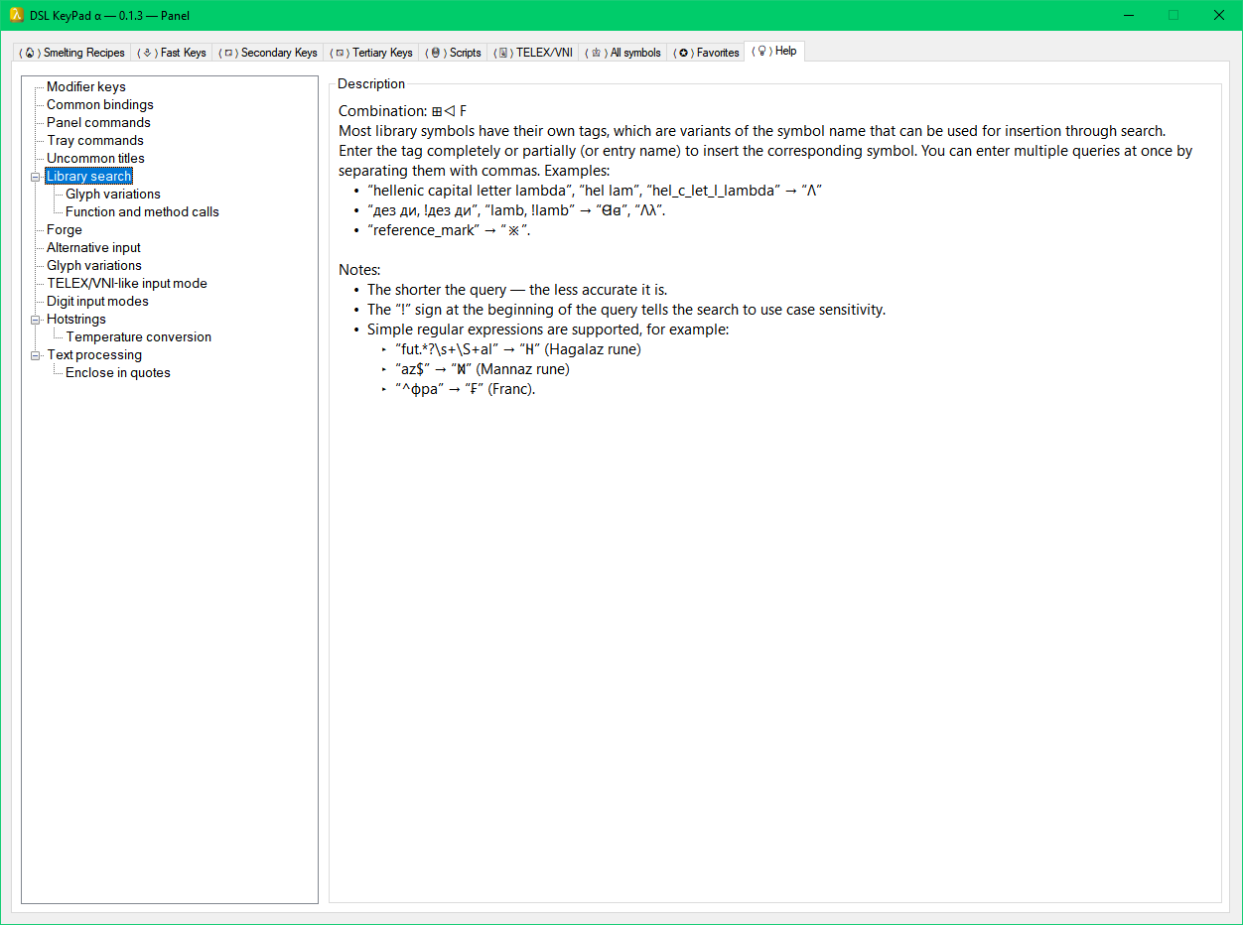
Task: Collapse the Library search tree node
Action: (36, 177)
